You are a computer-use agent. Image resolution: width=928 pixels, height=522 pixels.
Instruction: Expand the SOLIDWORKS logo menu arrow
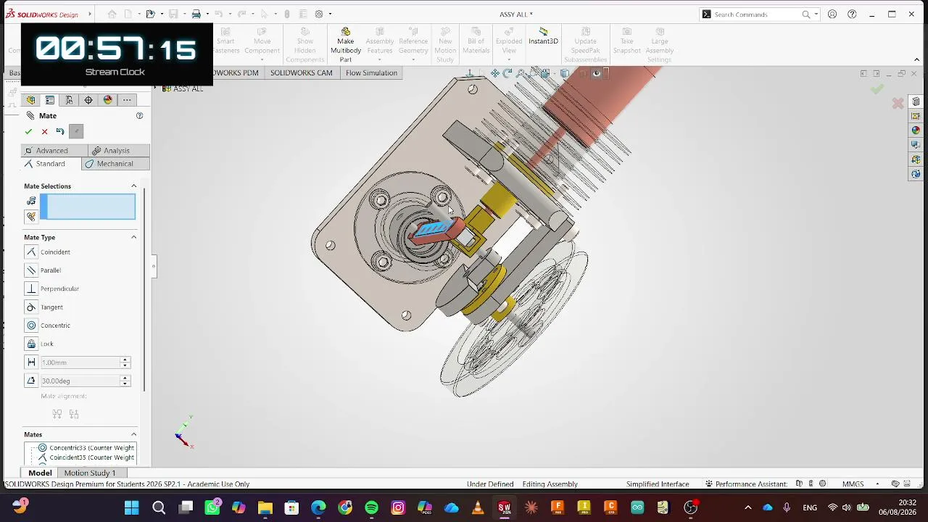click(x=90, y=14)
